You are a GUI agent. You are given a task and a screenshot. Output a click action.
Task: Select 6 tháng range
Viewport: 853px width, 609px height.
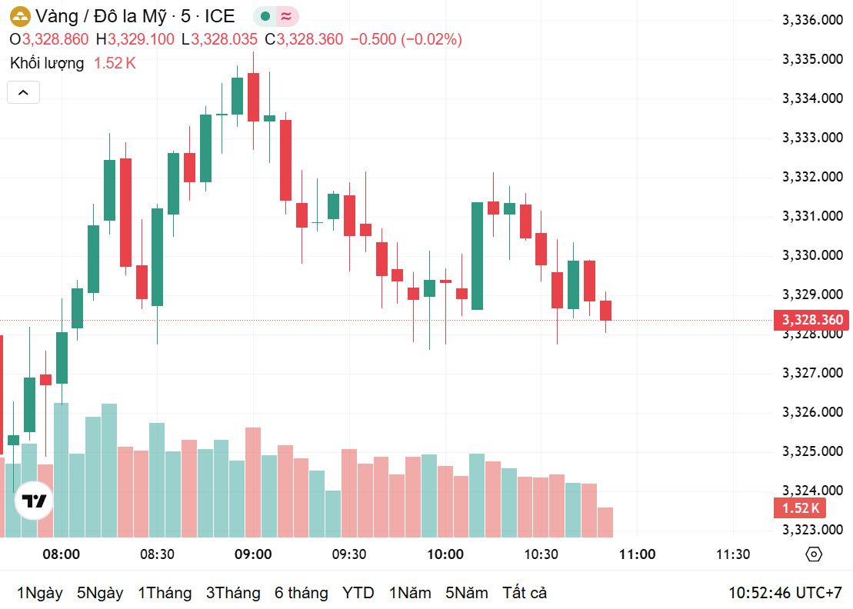coord(302,593)
